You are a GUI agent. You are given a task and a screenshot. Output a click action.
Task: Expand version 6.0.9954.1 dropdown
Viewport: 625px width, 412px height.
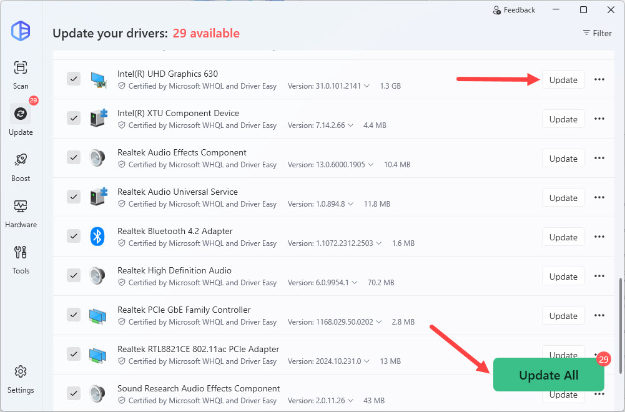pos(355,283)
